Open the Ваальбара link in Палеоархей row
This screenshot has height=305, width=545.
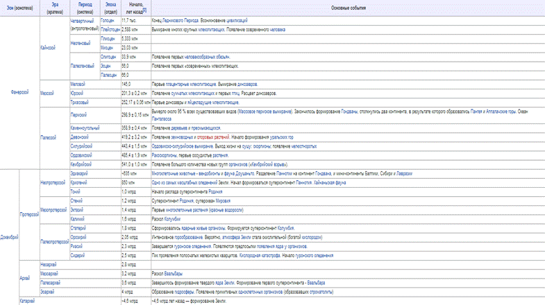click(x=316, y=283)
